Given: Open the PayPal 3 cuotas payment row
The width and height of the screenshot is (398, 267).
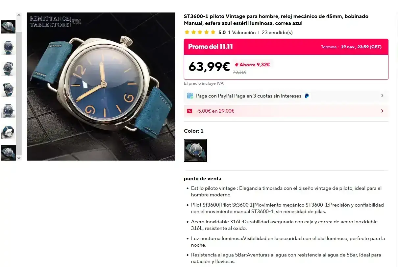Looking at the screenshot, I should click(x=286, y=96).
